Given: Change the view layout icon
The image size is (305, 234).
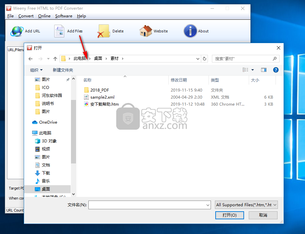Looking at the screenshot, I should point(245,70).
